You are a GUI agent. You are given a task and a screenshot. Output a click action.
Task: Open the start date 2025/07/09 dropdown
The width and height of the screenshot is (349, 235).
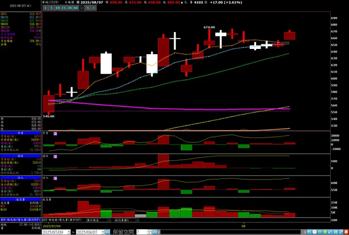coord(68,232)
